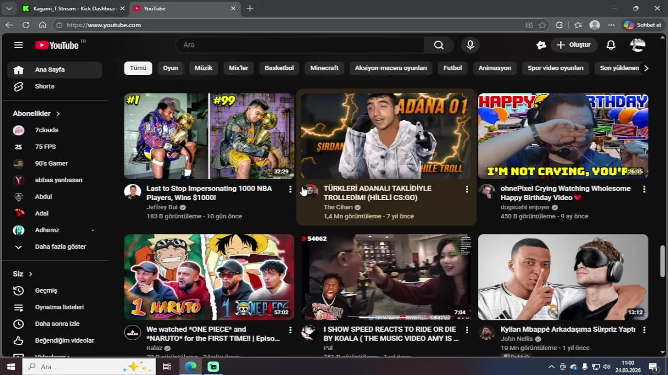Select the Futbol filter chip

click(452, 68)
